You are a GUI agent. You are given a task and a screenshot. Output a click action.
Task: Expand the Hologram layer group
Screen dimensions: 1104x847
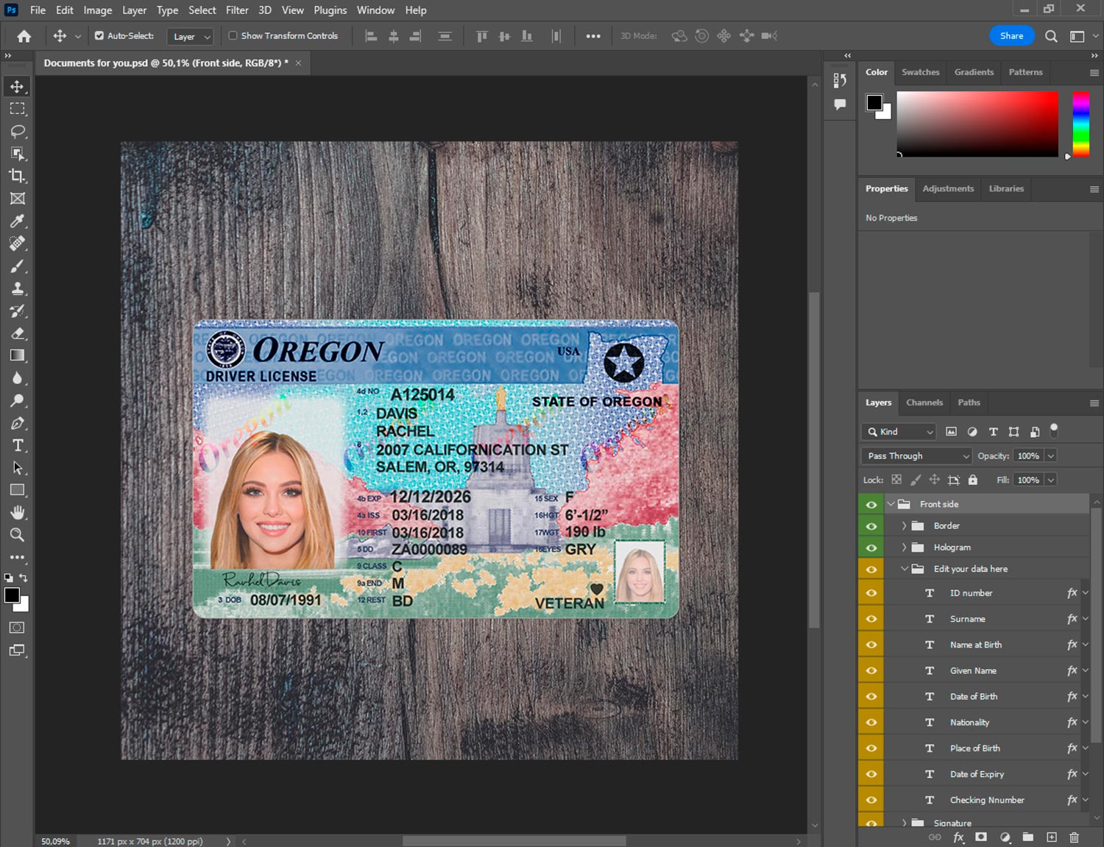pos(904,547)
